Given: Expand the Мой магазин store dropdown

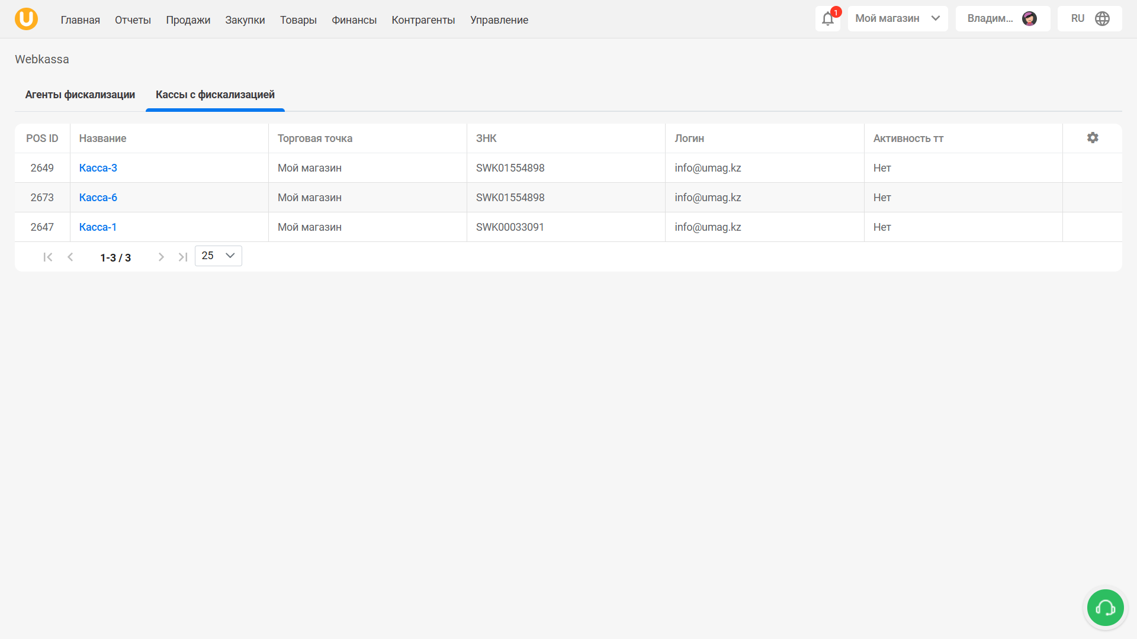Looking at the screenshot, I should 897,19.
